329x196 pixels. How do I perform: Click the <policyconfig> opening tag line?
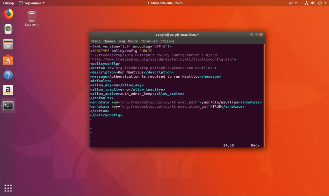click(x=105, y=64)
